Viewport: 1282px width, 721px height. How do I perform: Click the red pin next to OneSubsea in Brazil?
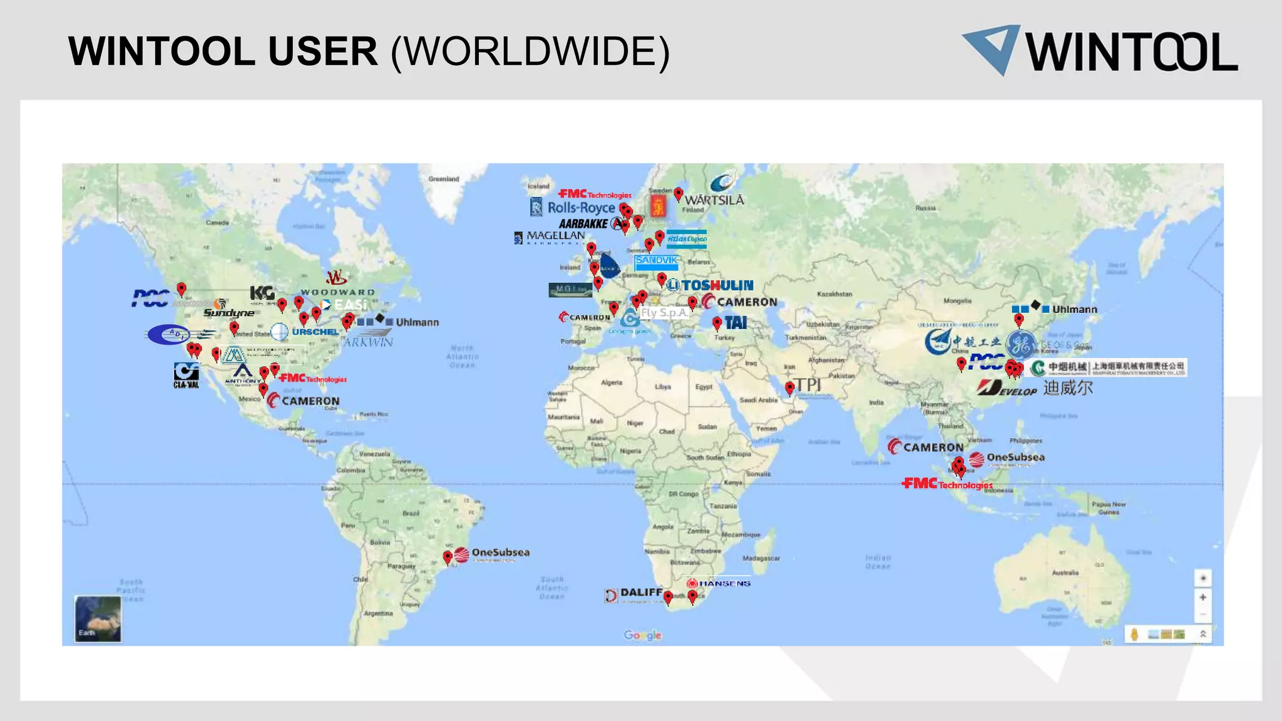pos(448,557)
